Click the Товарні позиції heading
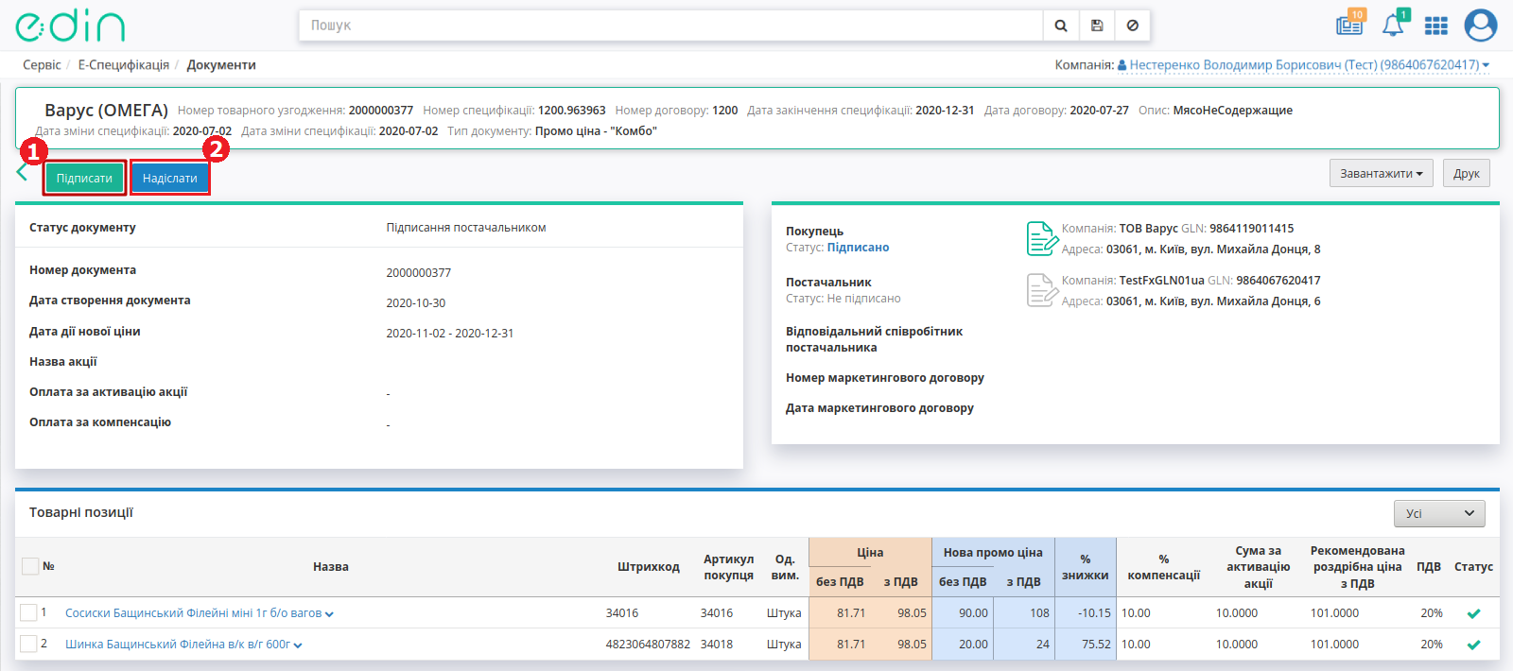 tap(81, 512)
